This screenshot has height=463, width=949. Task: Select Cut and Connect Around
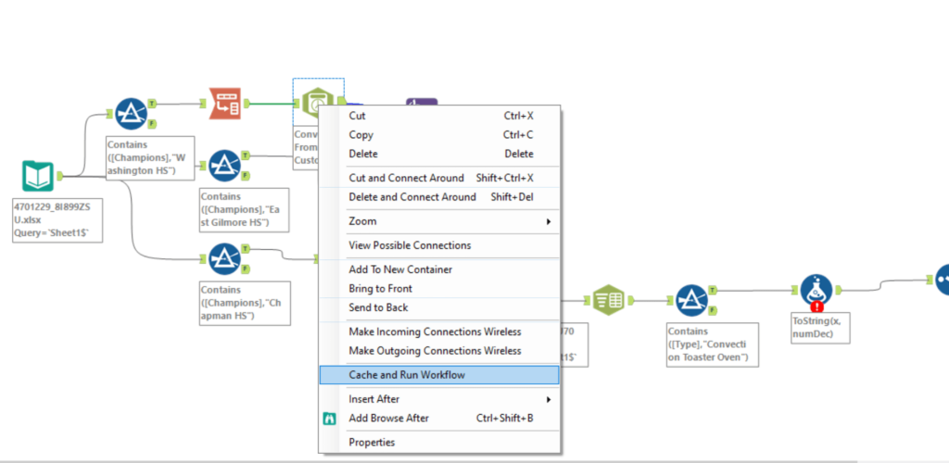pos(407,178)
